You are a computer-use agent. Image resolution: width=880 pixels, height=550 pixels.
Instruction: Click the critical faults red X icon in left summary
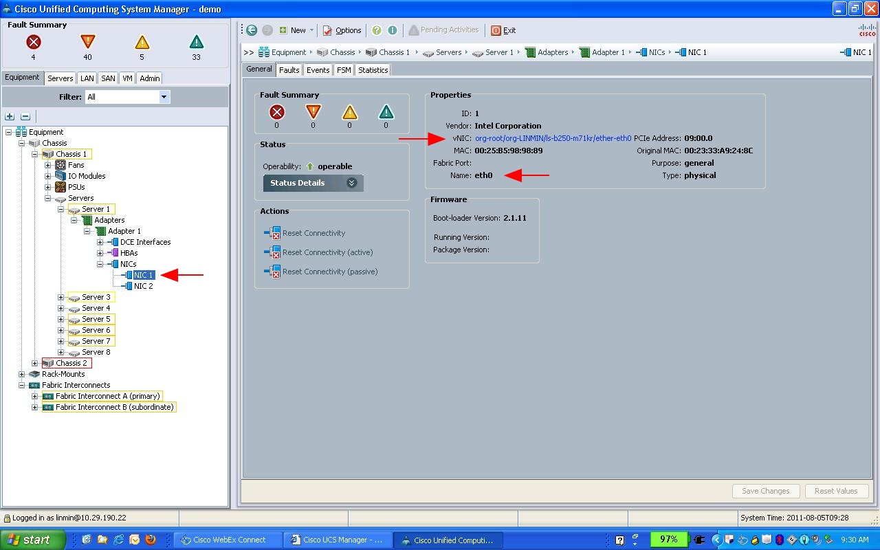(x=33, y=43)
